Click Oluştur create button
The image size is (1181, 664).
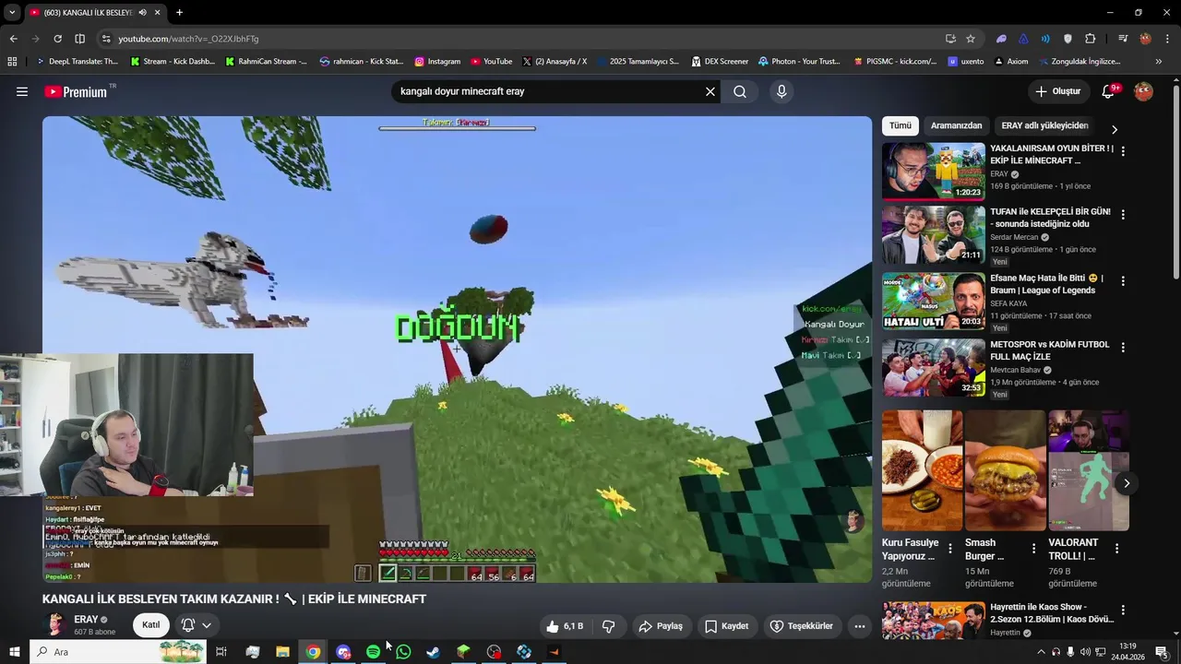coord(1058,91)
